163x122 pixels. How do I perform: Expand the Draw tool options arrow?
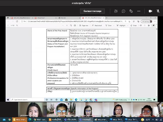[114, 25]
